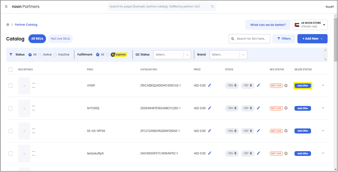
Task: Open three-dot menu for testzskuftp6 row
Action: [323, 153]
